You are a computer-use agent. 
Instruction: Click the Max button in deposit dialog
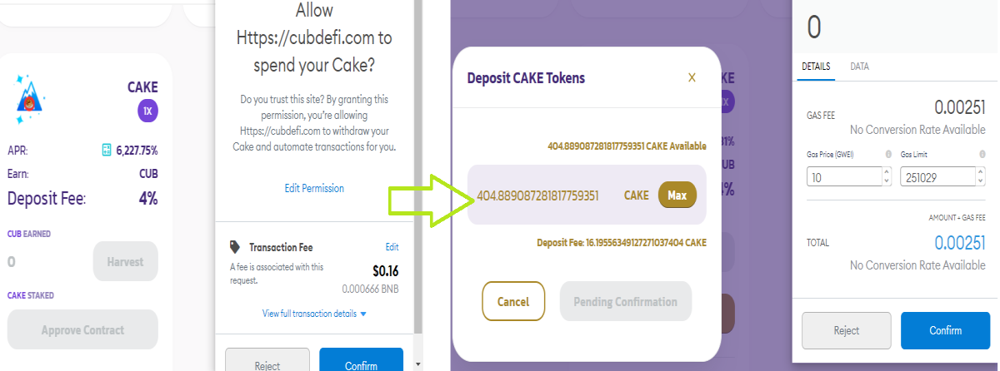[677, 195]
